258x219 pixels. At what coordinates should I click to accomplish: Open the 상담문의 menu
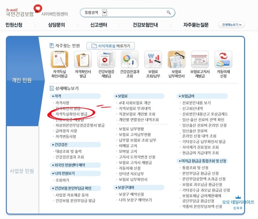(57, 25)
